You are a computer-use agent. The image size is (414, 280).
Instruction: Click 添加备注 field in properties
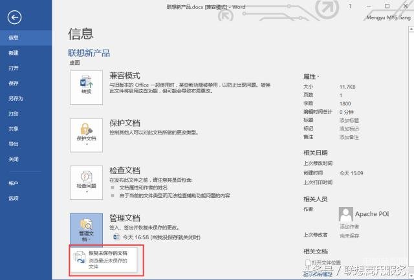[x=349, y=137]
